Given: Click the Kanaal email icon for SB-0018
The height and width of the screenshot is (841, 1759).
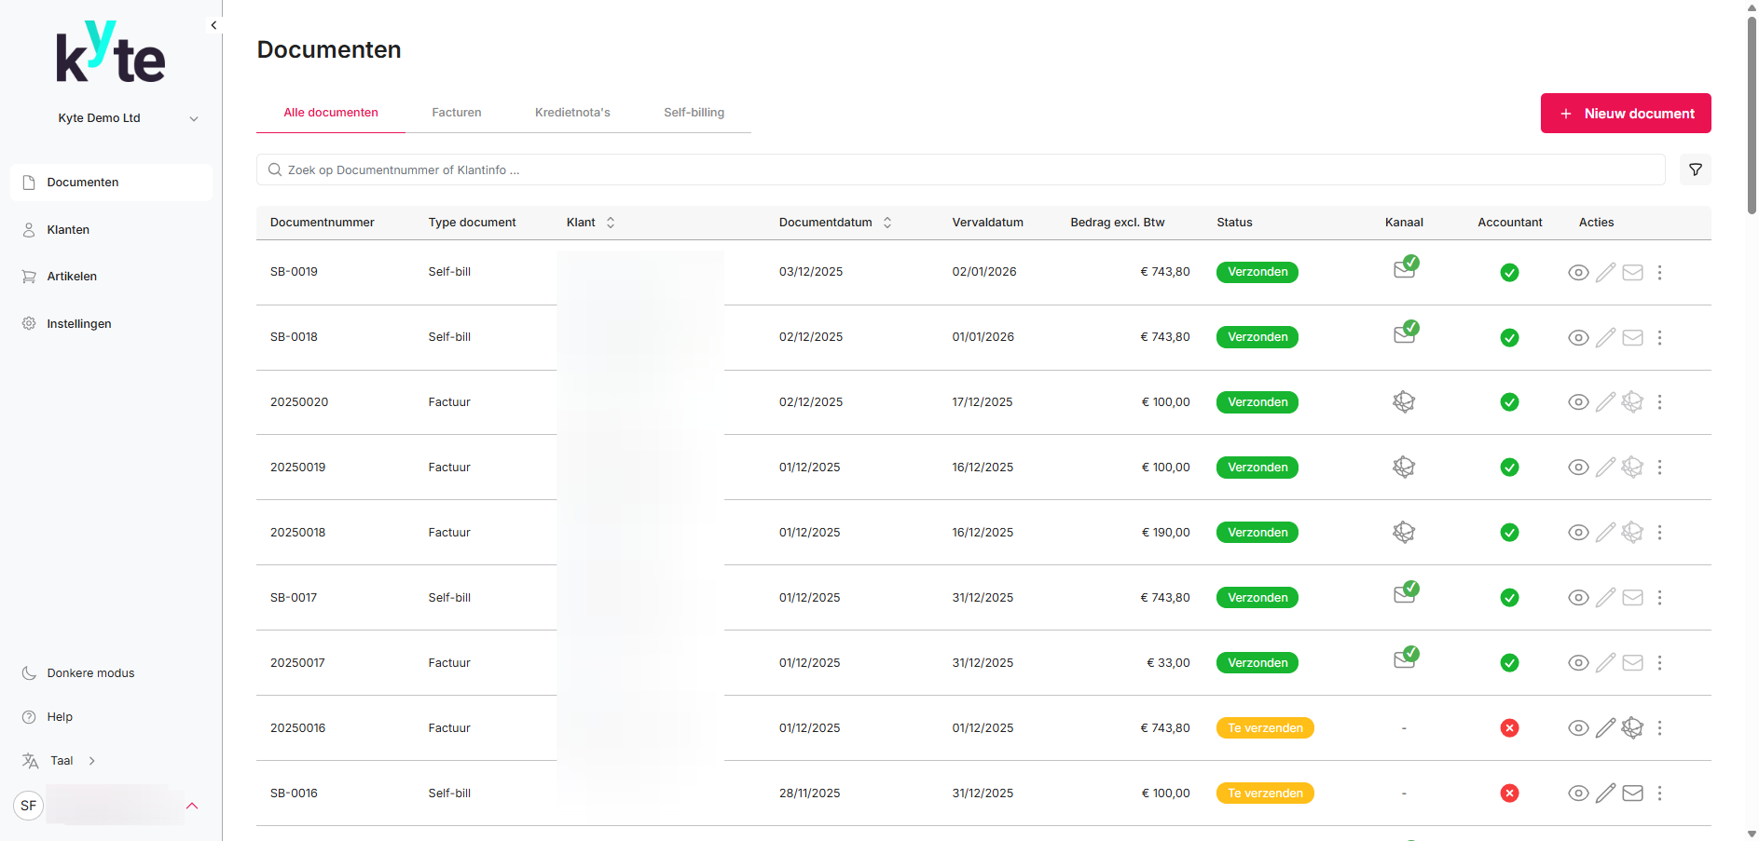Looking at the screenshot, I should [1405, 333].
